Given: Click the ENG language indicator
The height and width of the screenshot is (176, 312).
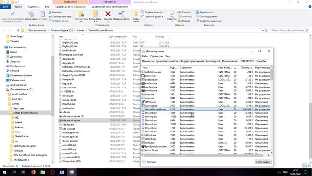Looking at the screenshot, I should tap(285, 172).
